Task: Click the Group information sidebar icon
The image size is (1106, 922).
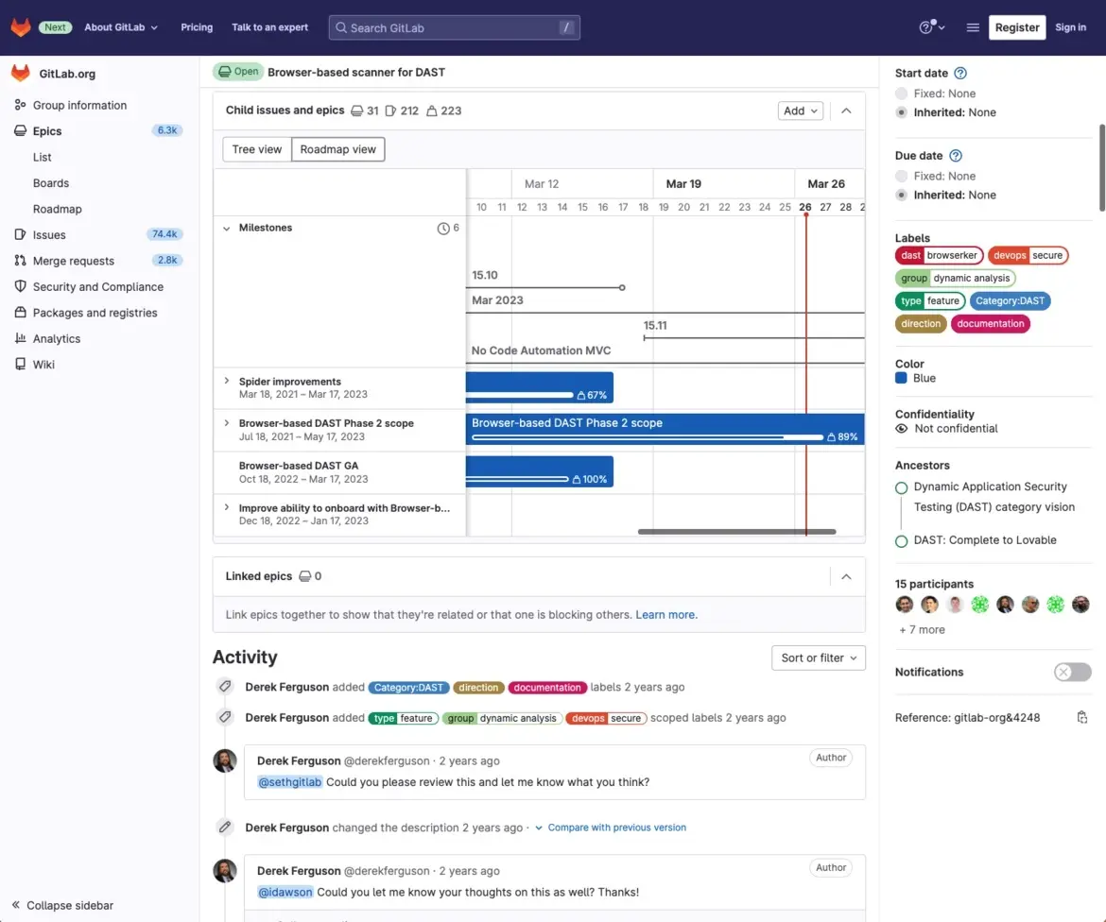Action: click(x=20, y=105)
